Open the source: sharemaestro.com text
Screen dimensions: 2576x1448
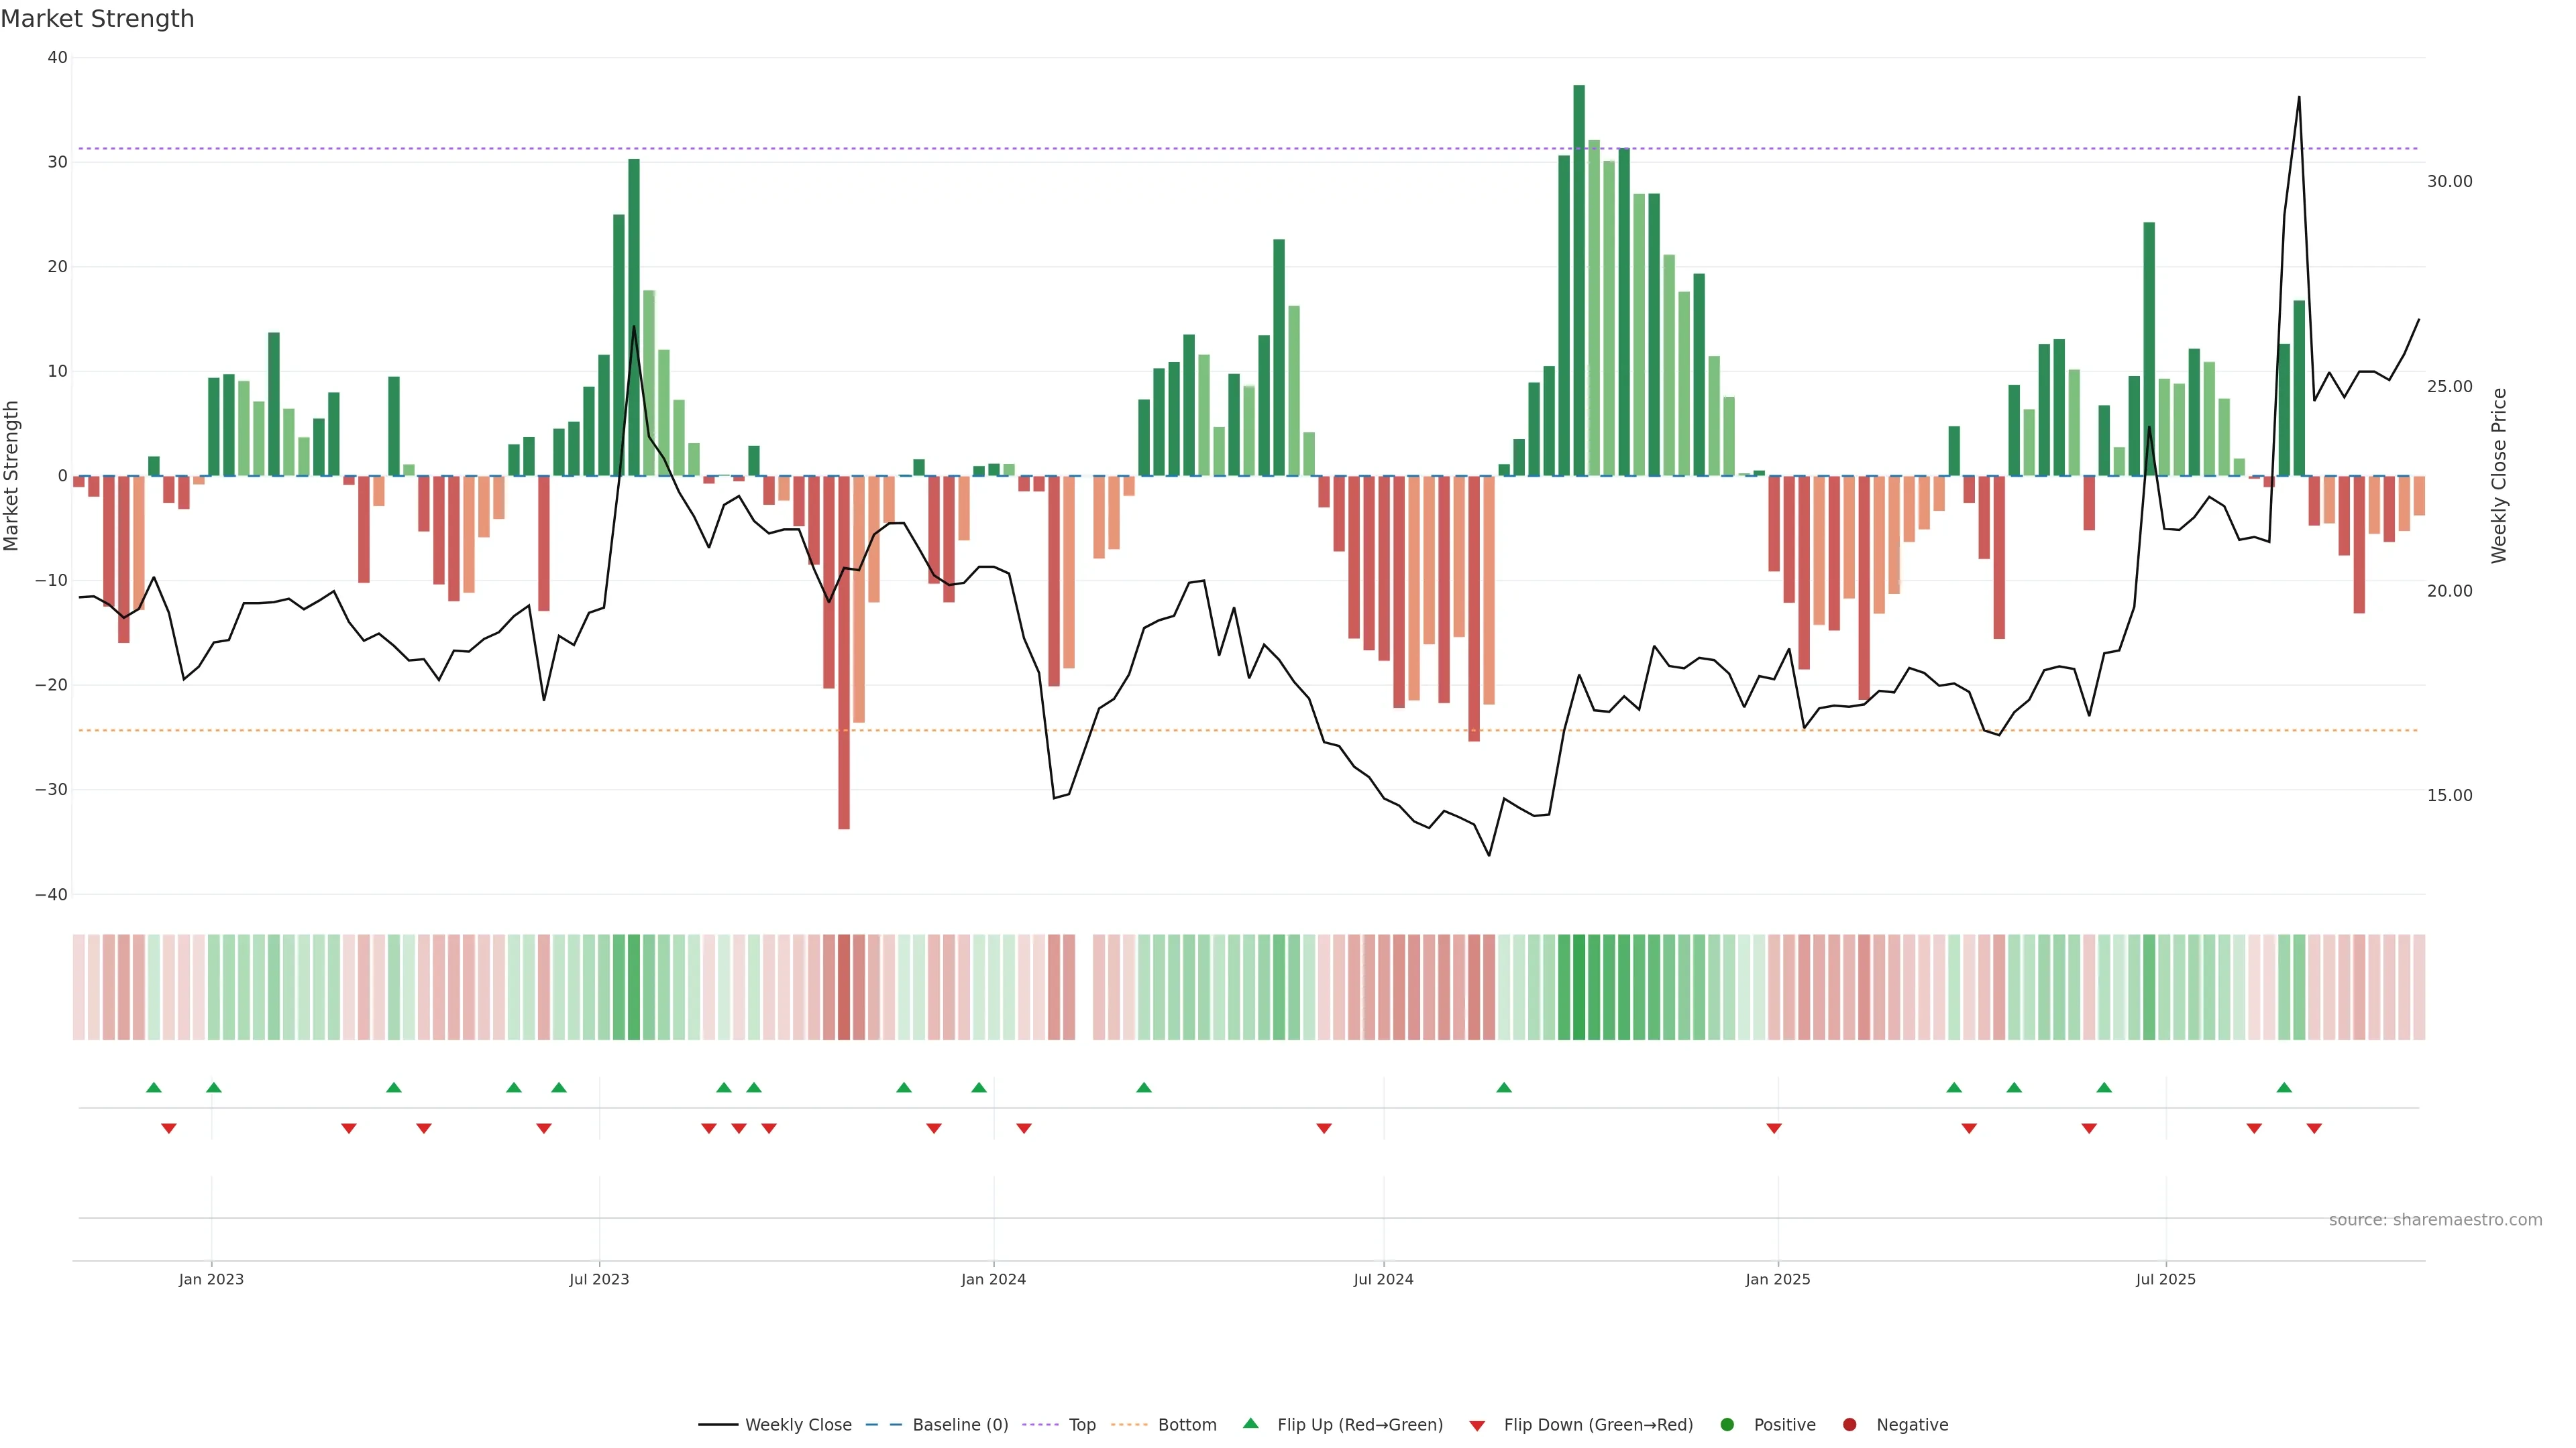(x=2435, y=1220)
